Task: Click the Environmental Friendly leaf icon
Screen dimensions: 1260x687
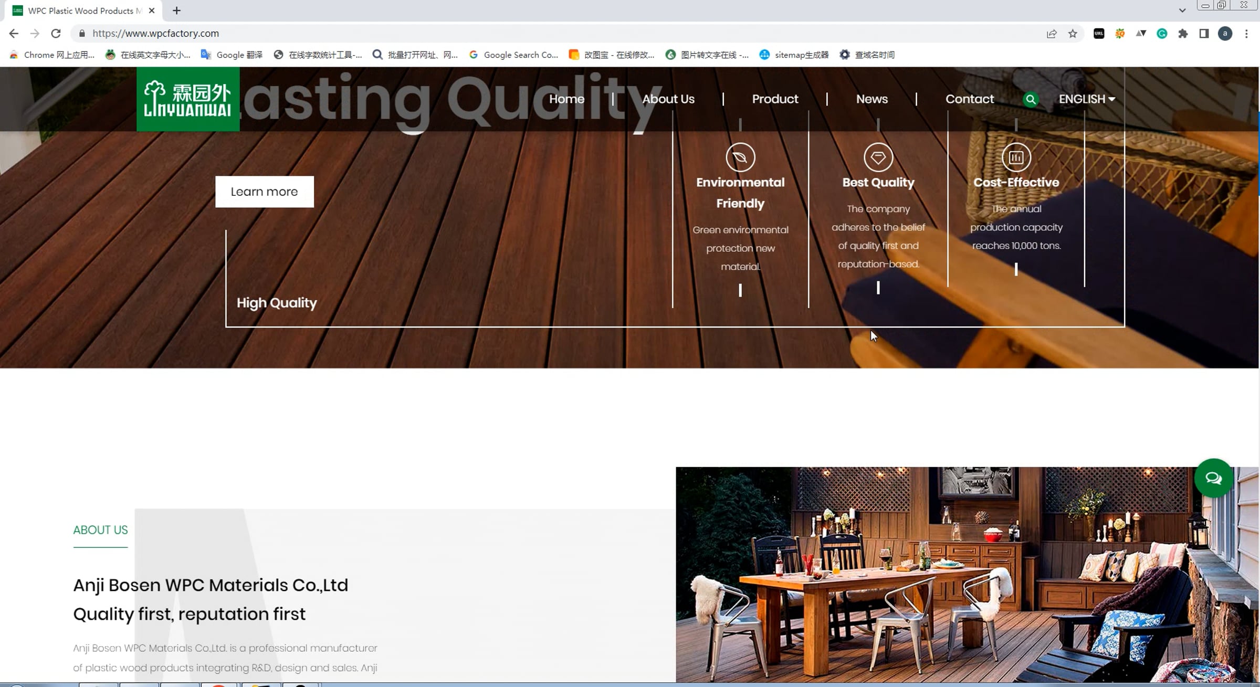Action: [x=740, y=157]
